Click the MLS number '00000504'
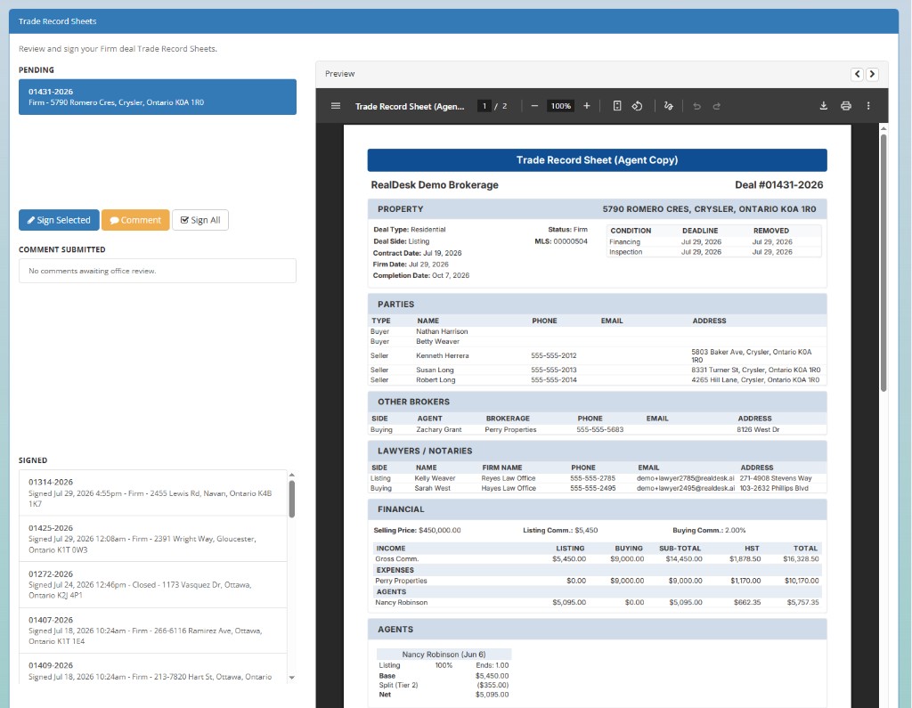912x708 pixels. (570, 241)
